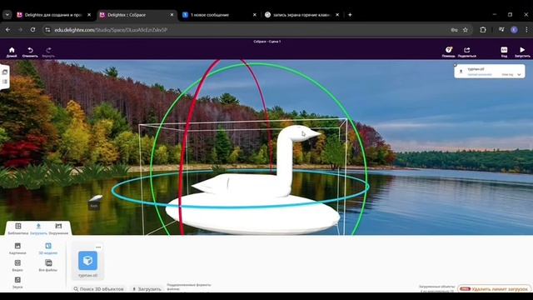Open a new browser tab
This screenshot has height=300, width=533.
[x=350, y=15]
